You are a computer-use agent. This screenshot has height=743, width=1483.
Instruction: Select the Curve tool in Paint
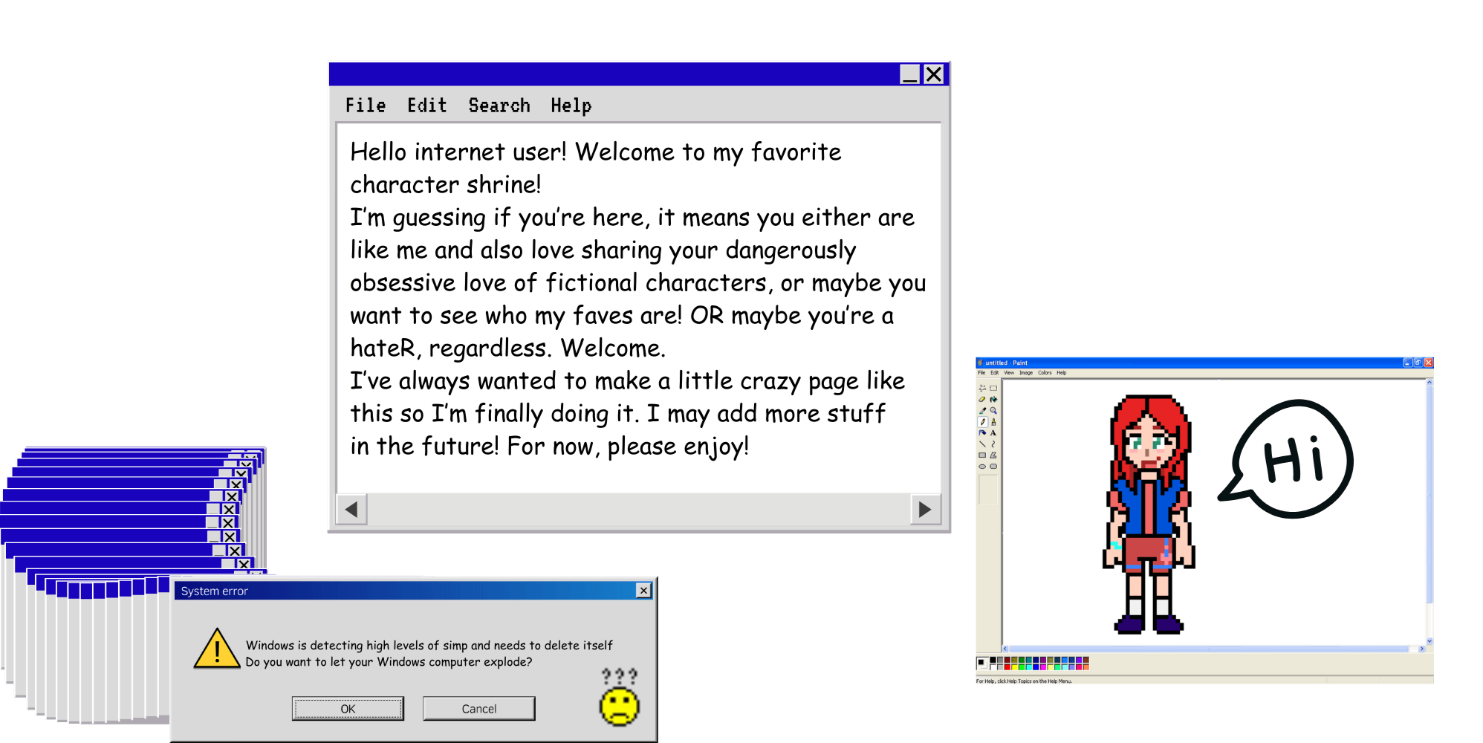coord(993,444)
